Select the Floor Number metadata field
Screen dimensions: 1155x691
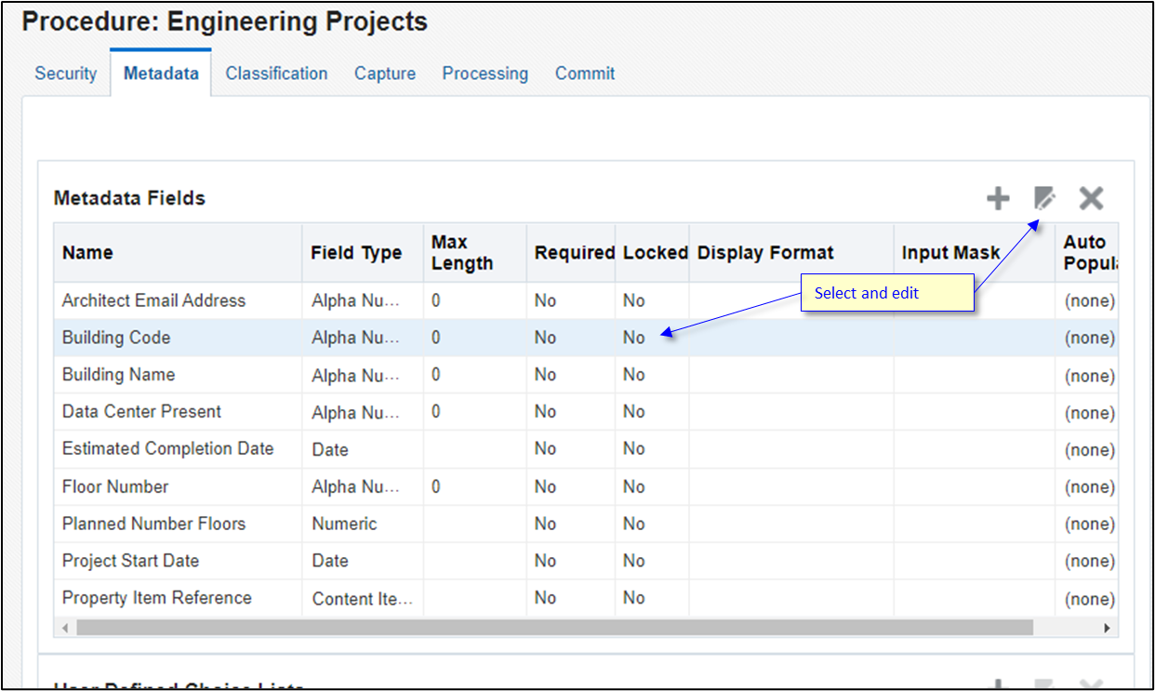click(114, 486)
